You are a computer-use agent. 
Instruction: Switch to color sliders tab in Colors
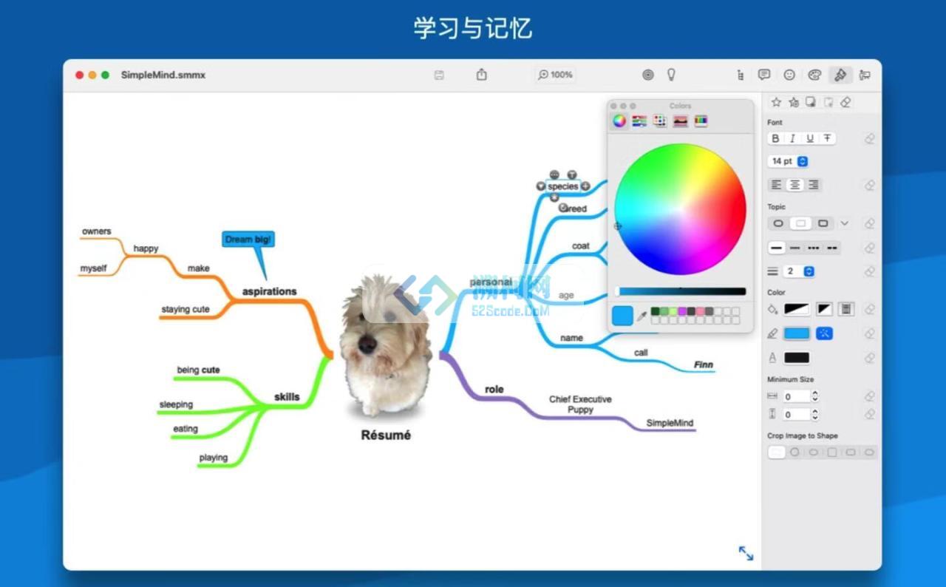[x=639, y=121]
